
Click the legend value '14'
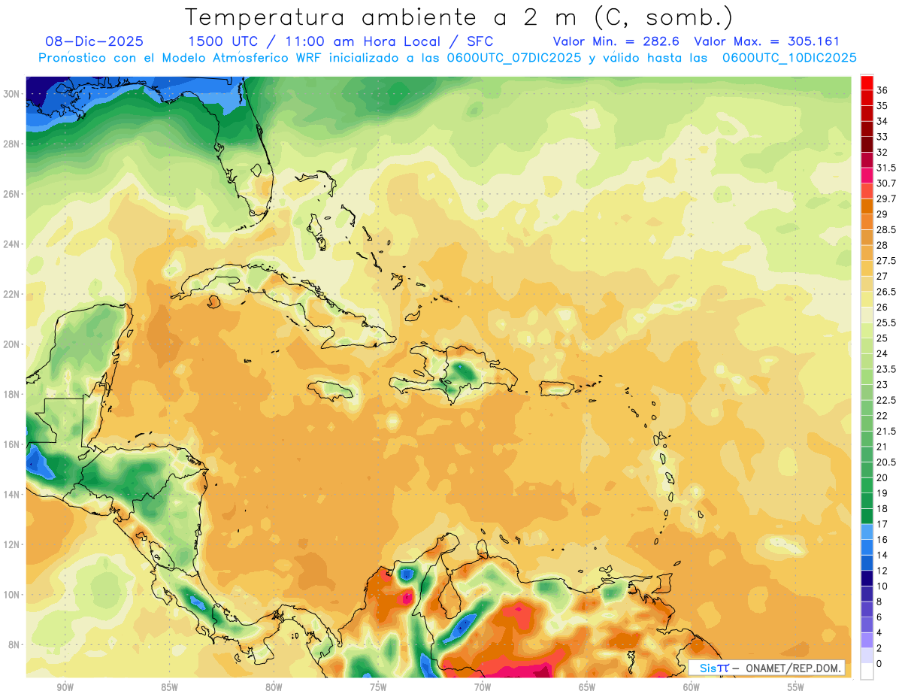pyautogui.click(x=882, y=555)
